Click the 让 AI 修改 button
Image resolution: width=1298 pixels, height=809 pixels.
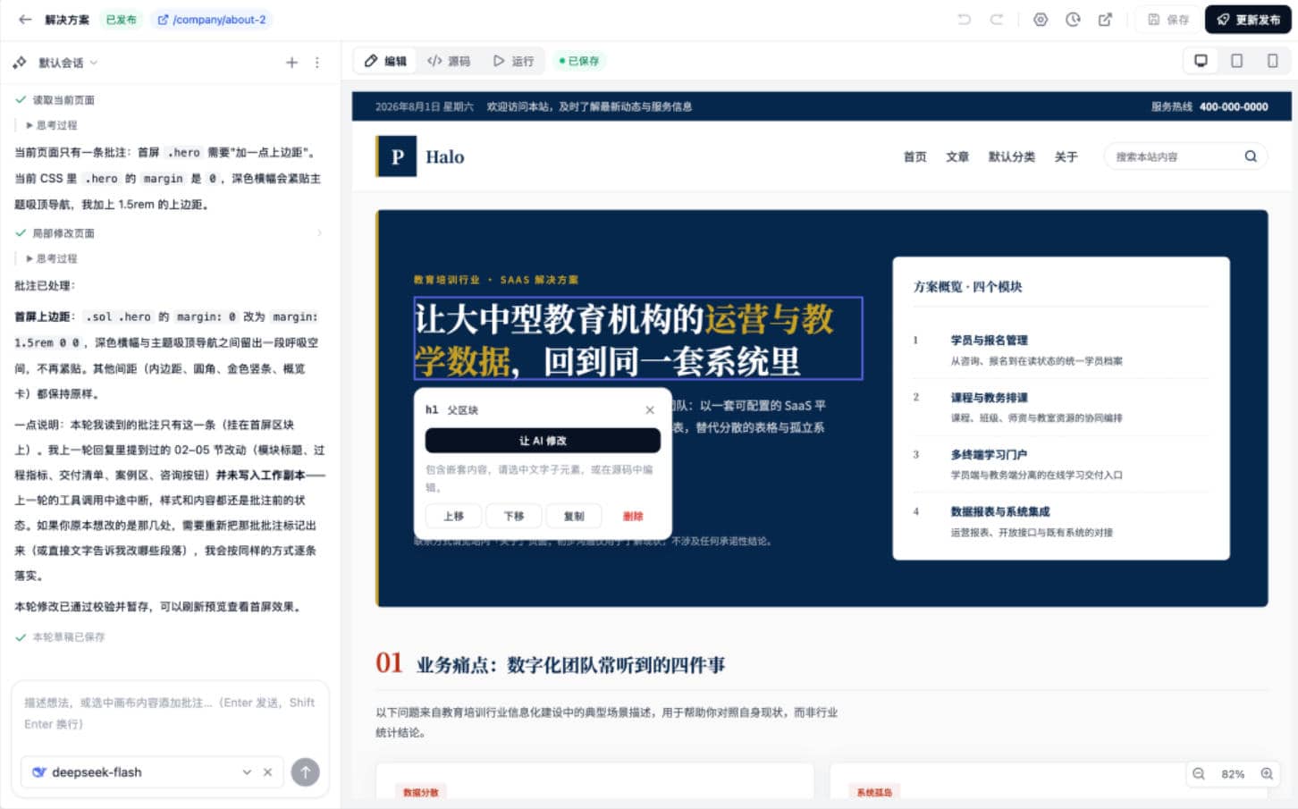[x=543, y=441]
